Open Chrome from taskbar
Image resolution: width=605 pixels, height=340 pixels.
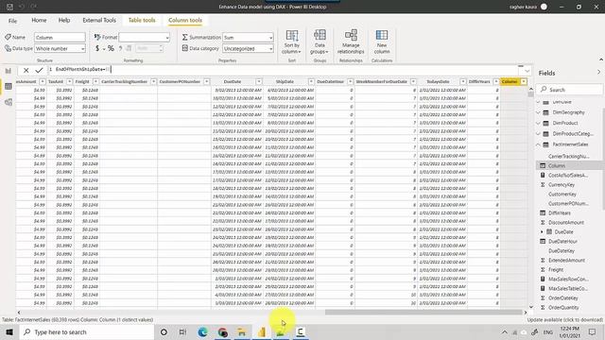pyautogui.click(x=222, y=331)
